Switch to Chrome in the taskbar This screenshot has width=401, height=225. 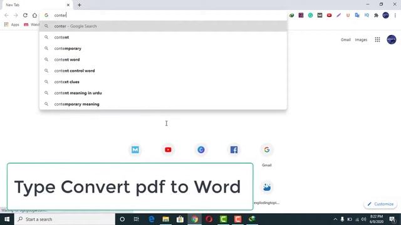coord(195,219)
